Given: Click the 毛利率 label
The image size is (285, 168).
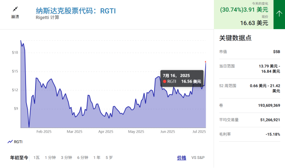Looking at the screenshot, I should (x=225, y=134).
